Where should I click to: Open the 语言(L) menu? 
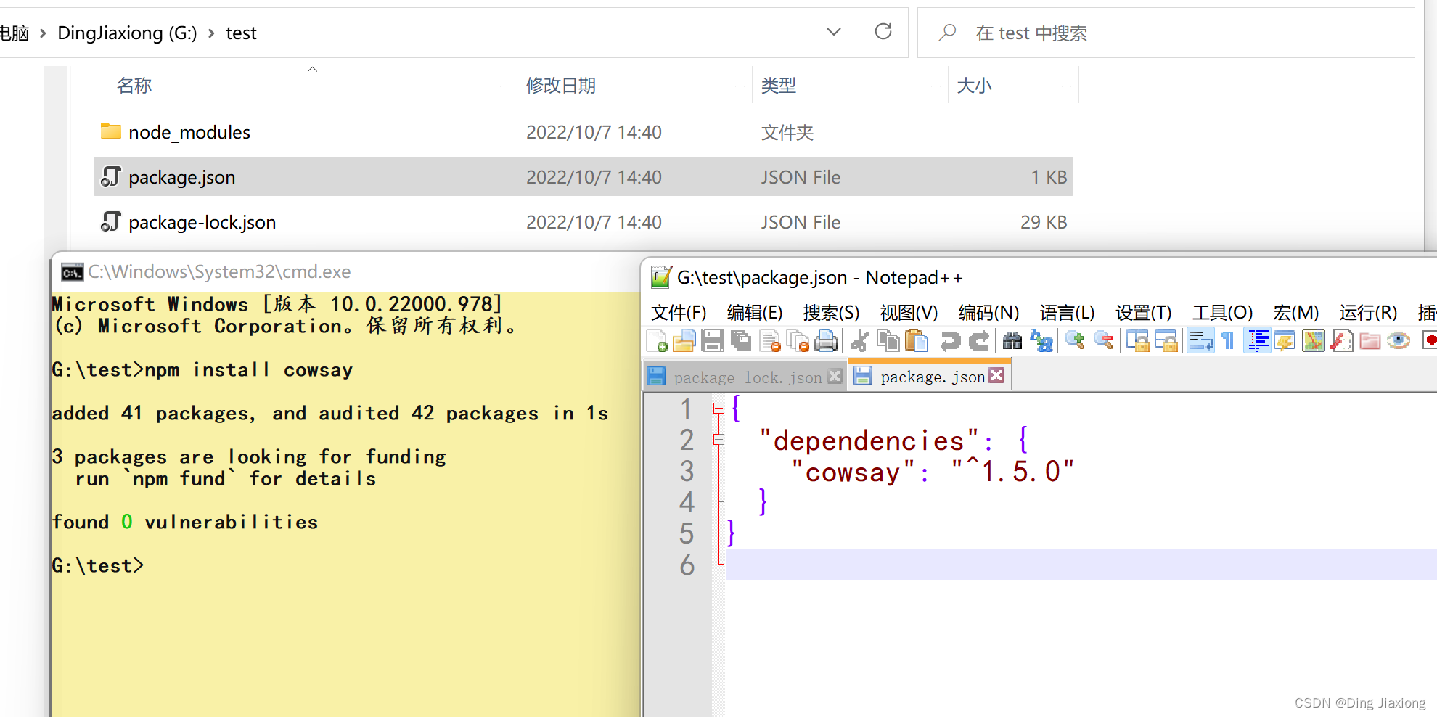[x=1067, y=313]
